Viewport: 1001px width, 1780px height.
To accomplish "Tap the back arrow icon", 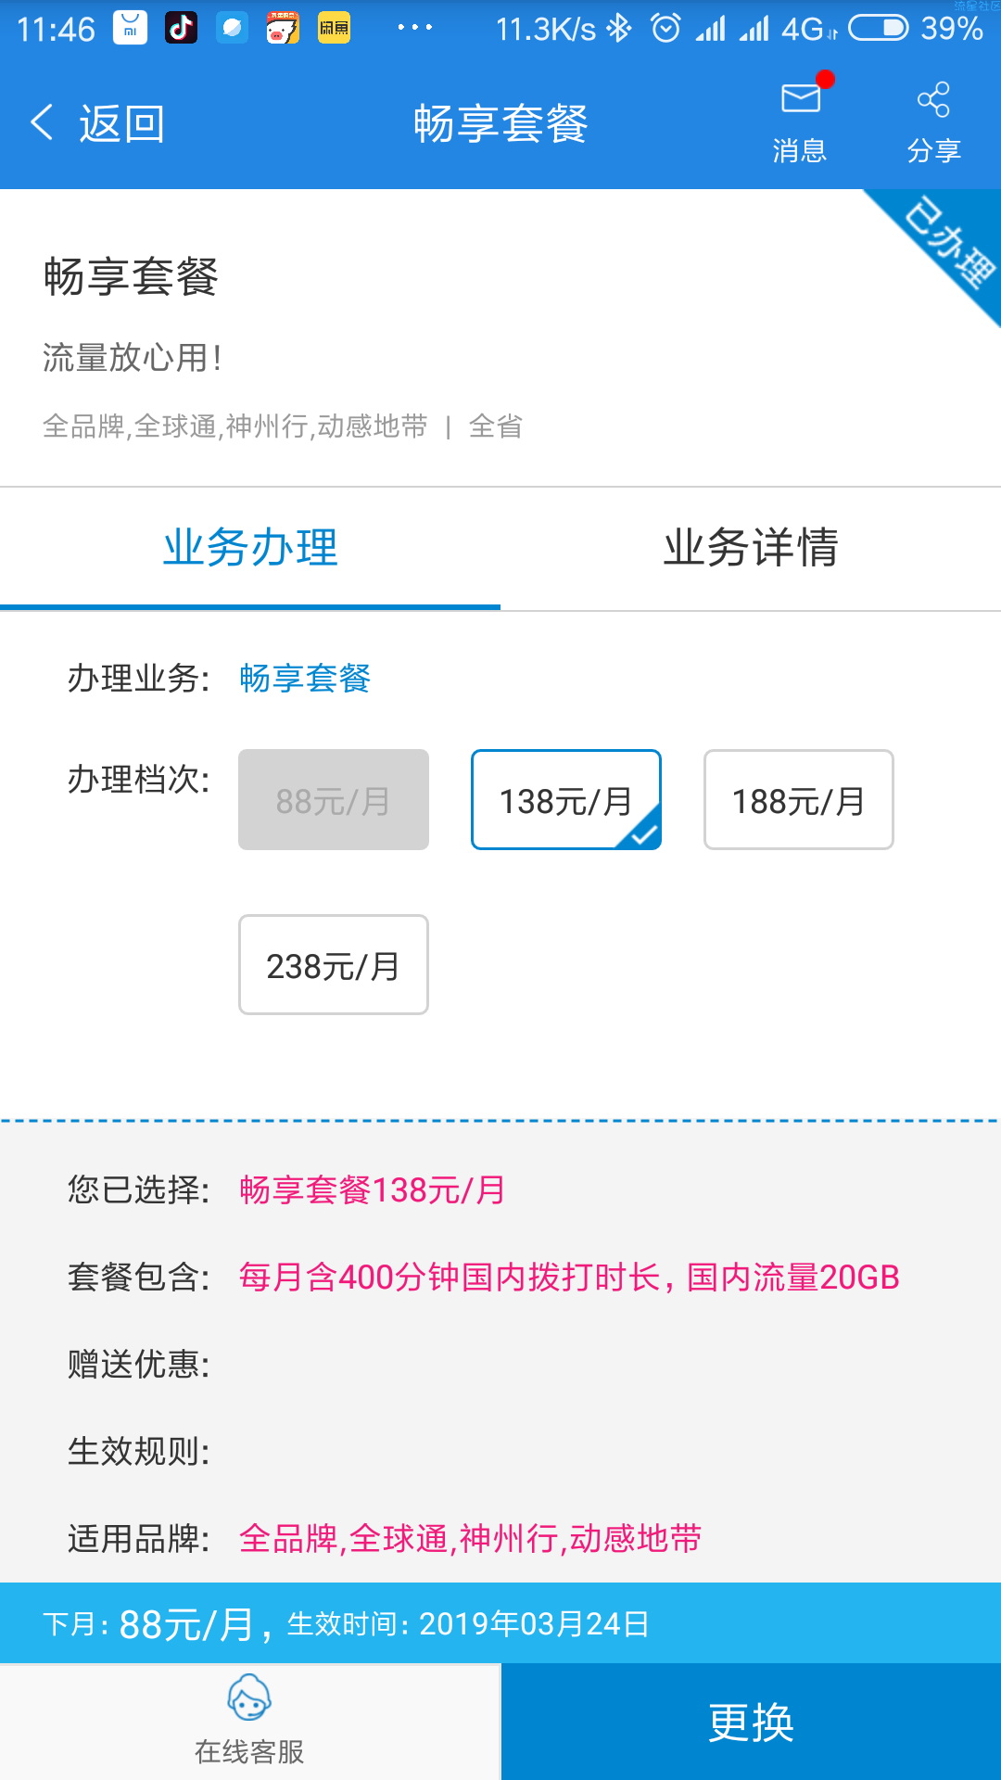I will (42, 122).
